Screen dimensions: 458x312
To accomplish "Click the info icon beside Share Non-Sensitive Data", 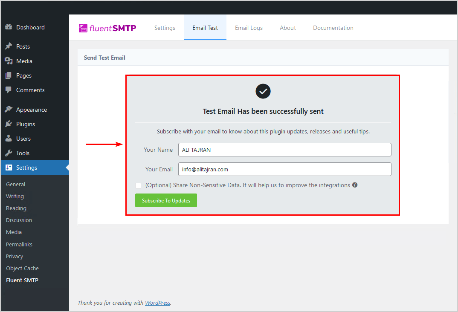I will click(355, 185).
